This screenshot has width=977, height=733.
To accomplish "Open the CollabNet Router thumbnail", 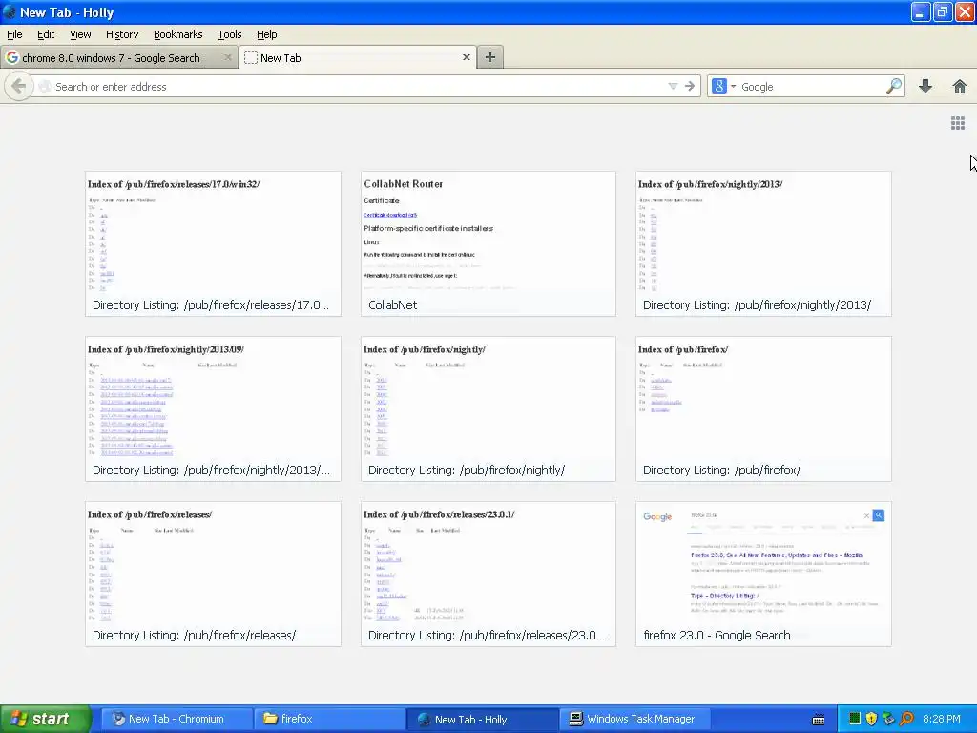I will [488, 243].
